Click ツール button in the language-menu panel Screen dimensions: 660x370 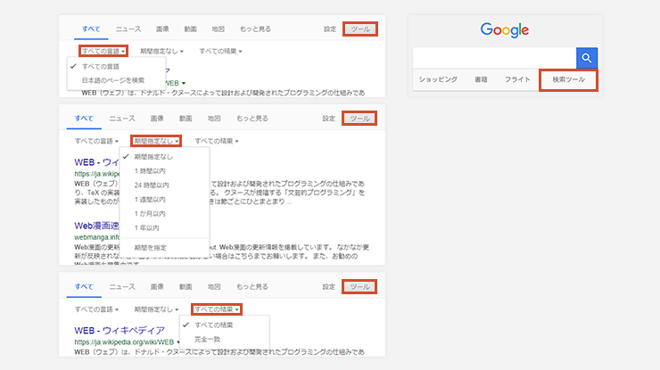point(360,29)
